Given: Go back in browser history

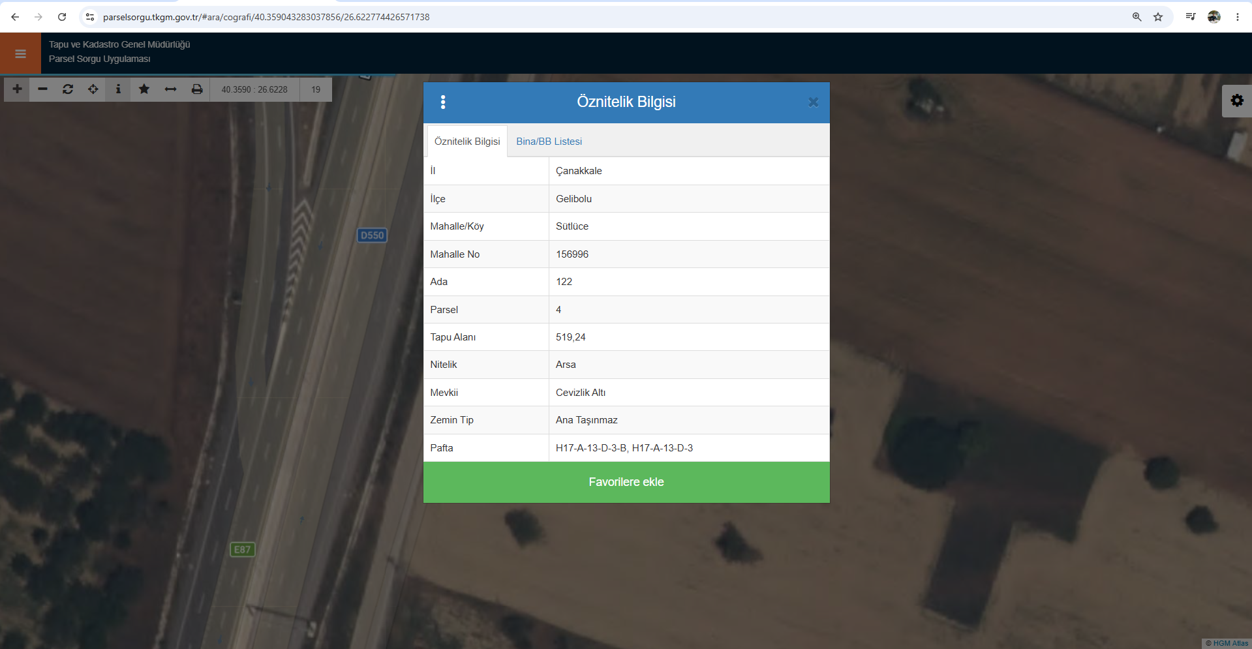Looking at the screenshot, I should (x=15, y=17).
